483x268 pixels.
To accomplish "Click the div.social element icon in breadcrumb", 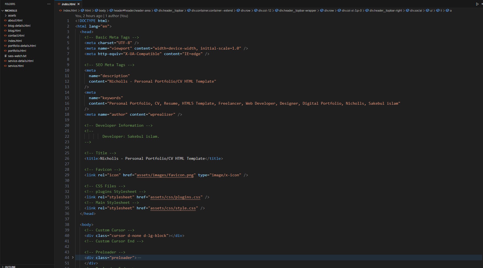I will coord(407,11).
